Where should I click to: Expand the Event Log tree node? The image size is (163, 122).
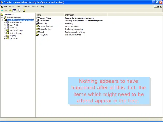pyautogui.click(x=5, y=28)
